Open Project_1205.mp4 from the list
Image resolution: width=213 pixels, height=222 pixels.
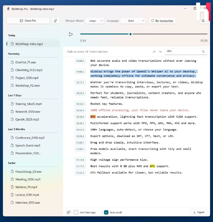click(x=33, y=78)
